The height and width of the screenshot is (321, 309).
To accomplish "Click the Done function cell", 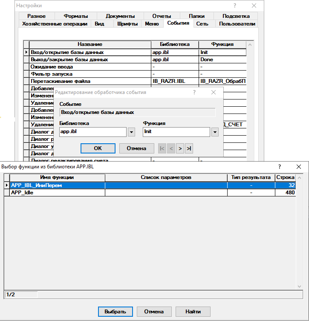I will [222, 60].
